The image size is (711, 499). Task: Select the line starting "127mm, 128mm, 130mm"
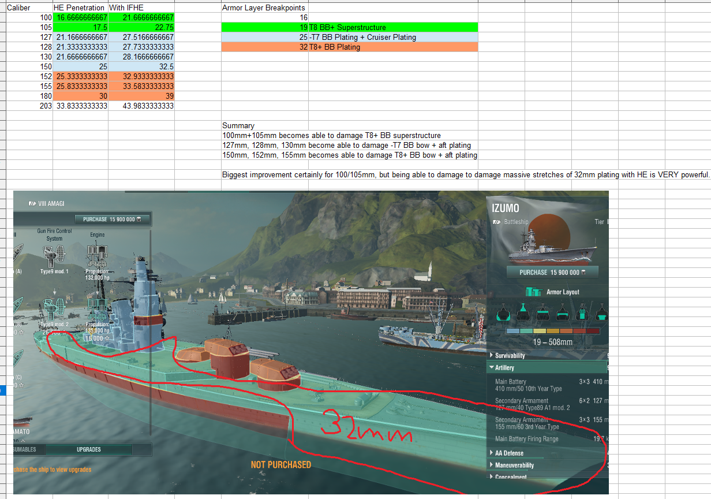(x=346, y=146)
